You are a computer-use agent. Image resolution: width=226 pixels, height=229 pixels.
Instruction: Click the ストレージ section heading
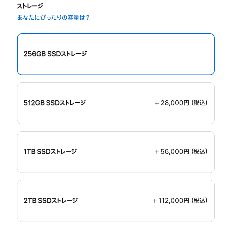[x=30, y=6]
